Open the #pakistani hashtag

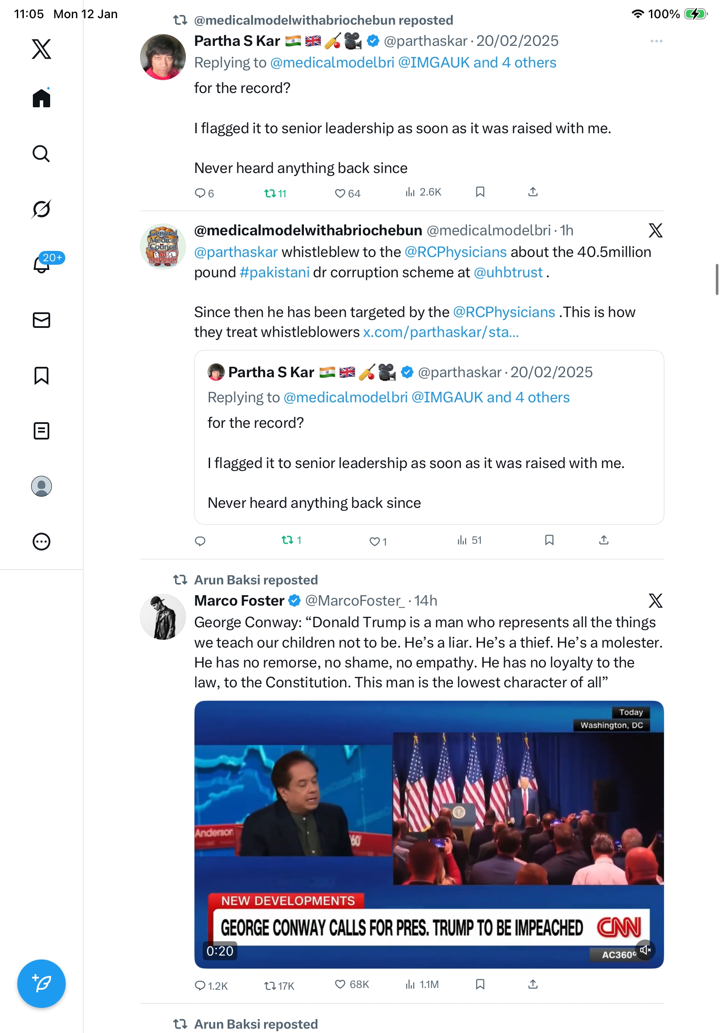tap(274, 272)
